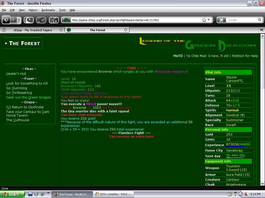265x198 pixels.
Task: Expand the URL bar history dropdown
Action: click(x=209, y=20)
